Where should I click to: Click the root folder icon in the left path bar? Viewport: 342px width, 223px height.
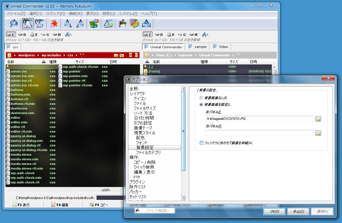point(116,55)
